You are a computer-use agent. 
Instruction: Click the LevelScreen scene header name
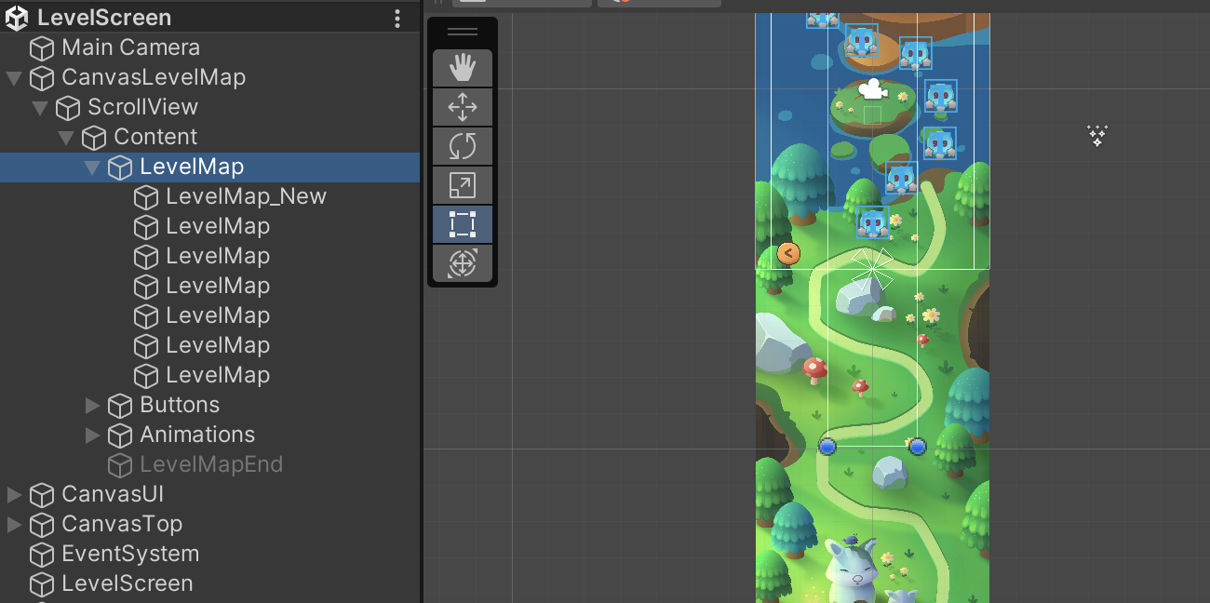(104, 18)
